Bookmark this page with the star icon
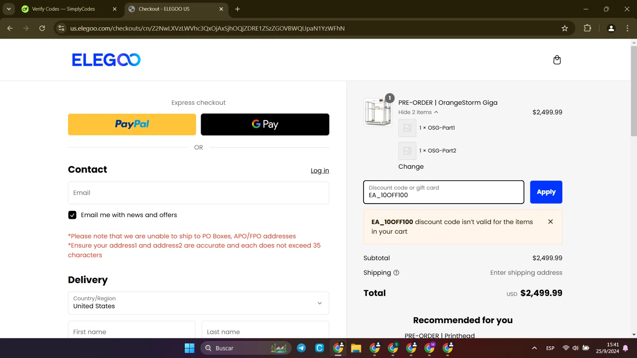This screenshot has height=358, width=637. pyautogui.click(x=565, y=28)
